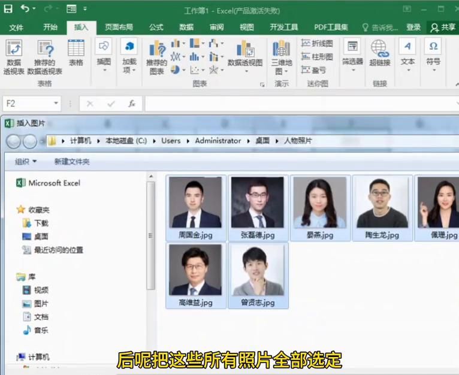Screen dimensions: 459x375
Task: Click the navigation pane scrollbar
Action: tap(151, 235)
